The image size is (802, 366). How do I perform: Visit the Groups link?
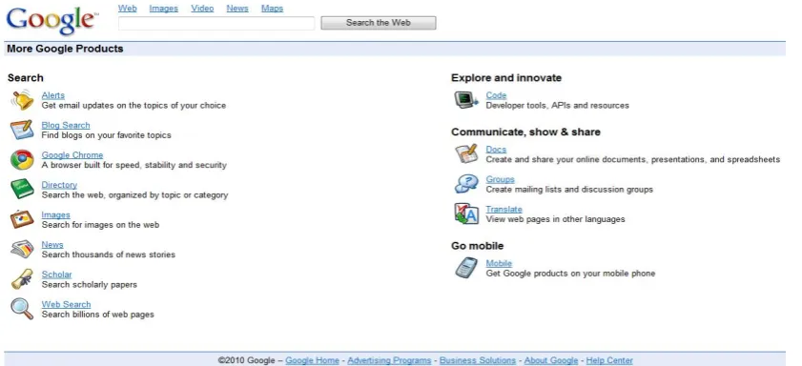click(501, 179)
